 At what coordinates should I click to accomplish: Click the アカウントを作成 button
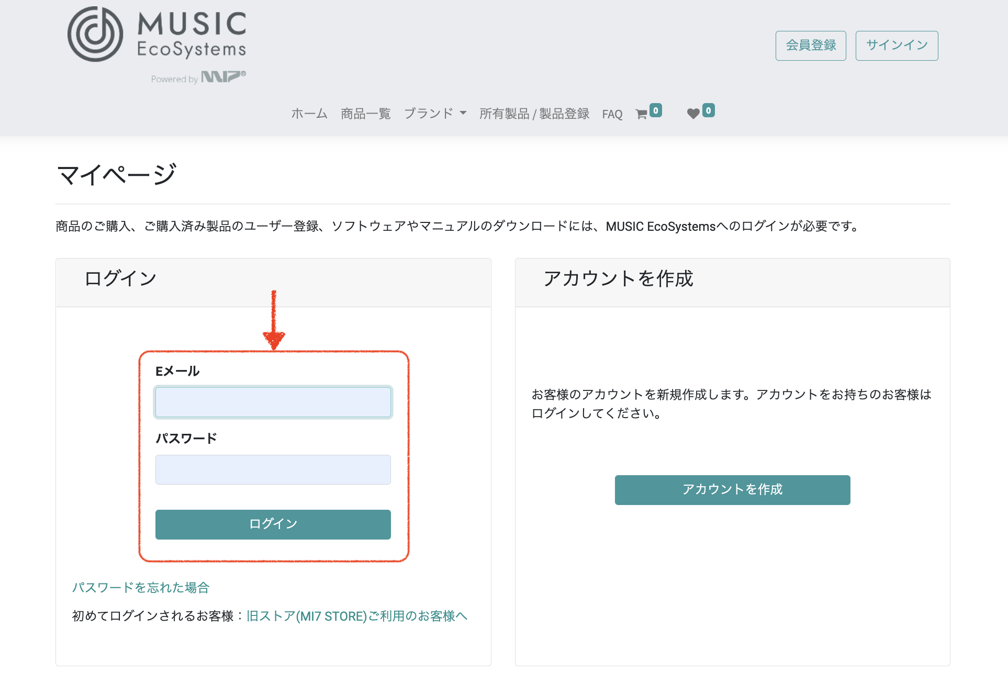[732, 490]
